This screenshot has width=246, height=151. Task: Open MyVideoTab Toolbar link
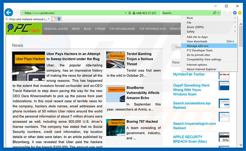pyautogui.click(x=189, y=74)
